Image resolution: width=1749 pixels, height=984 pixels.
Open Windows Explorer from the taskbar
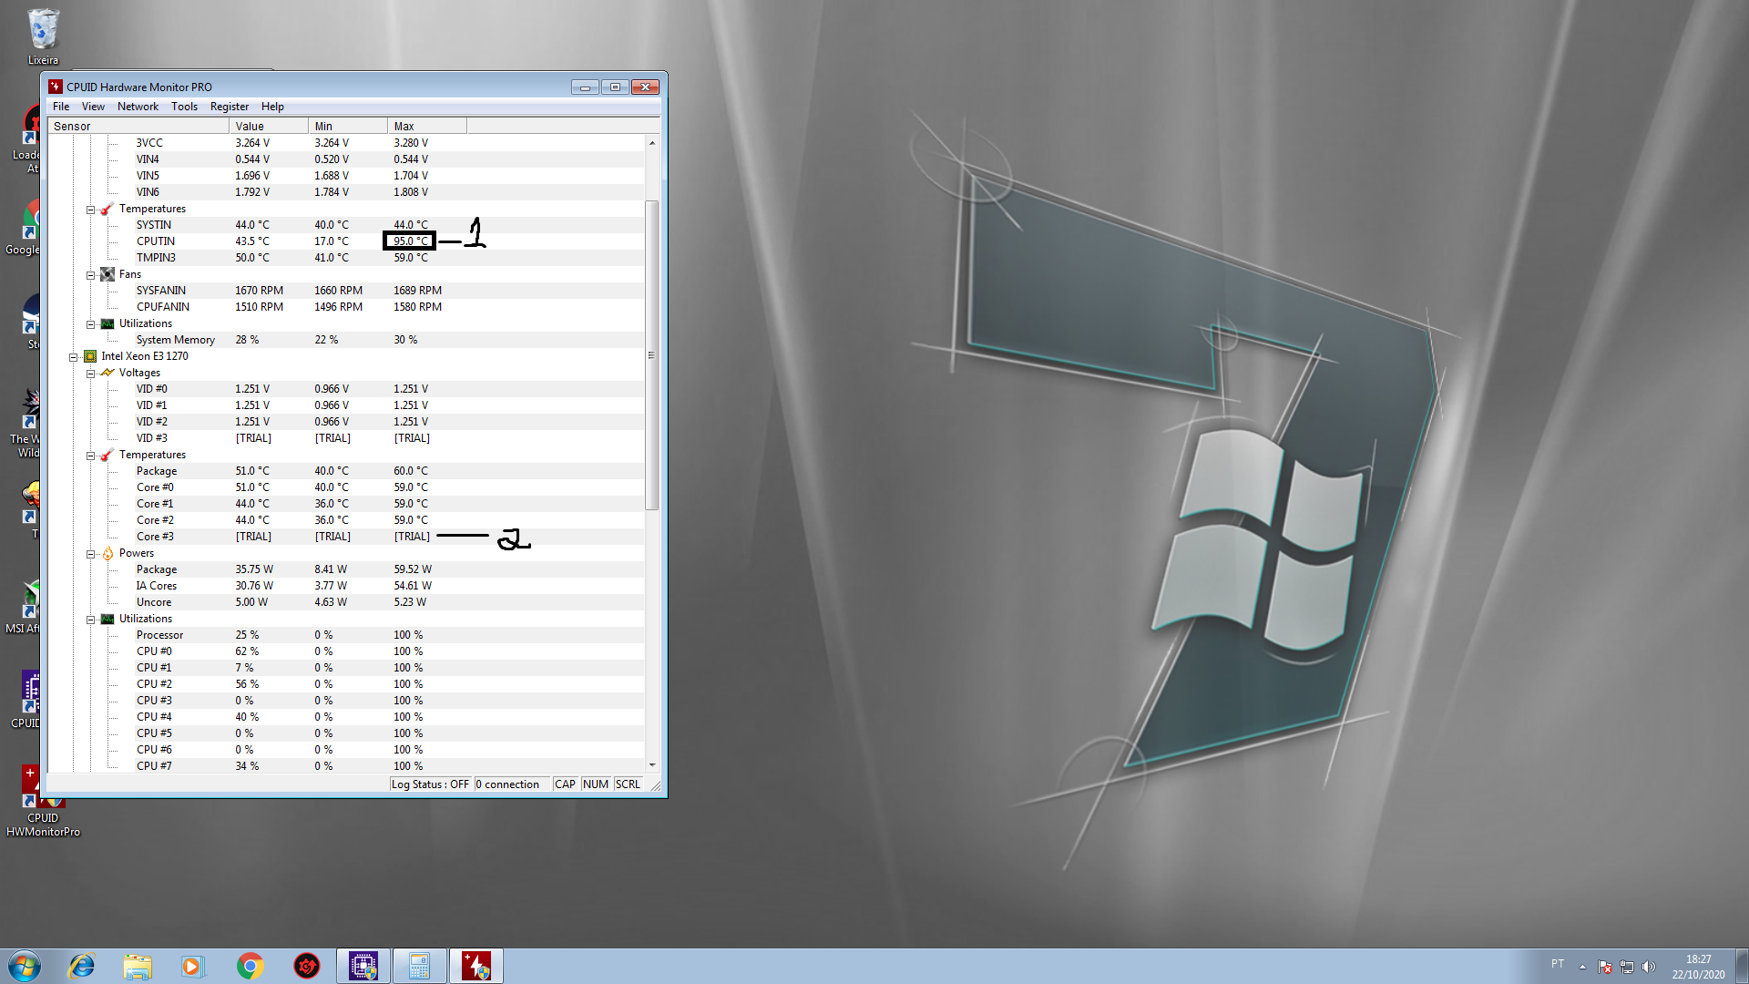[x=138, y=966]
